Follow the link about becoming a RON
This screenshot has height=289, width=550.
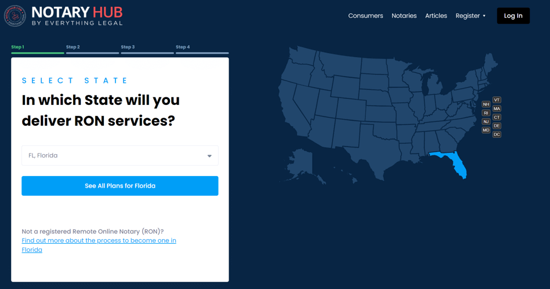pyautogui.click(x=99, y=241)
